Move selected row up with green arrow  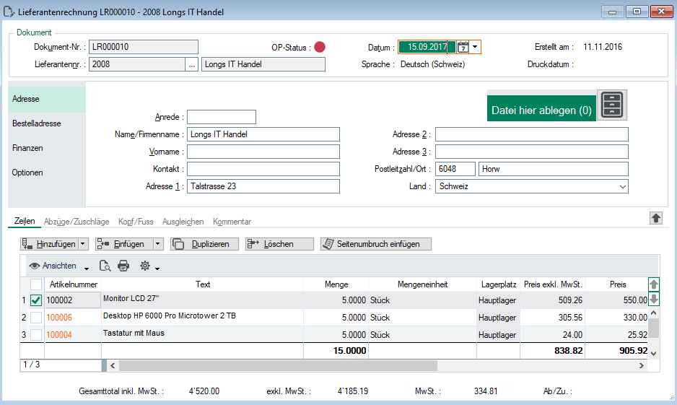[x=654, y=284]
